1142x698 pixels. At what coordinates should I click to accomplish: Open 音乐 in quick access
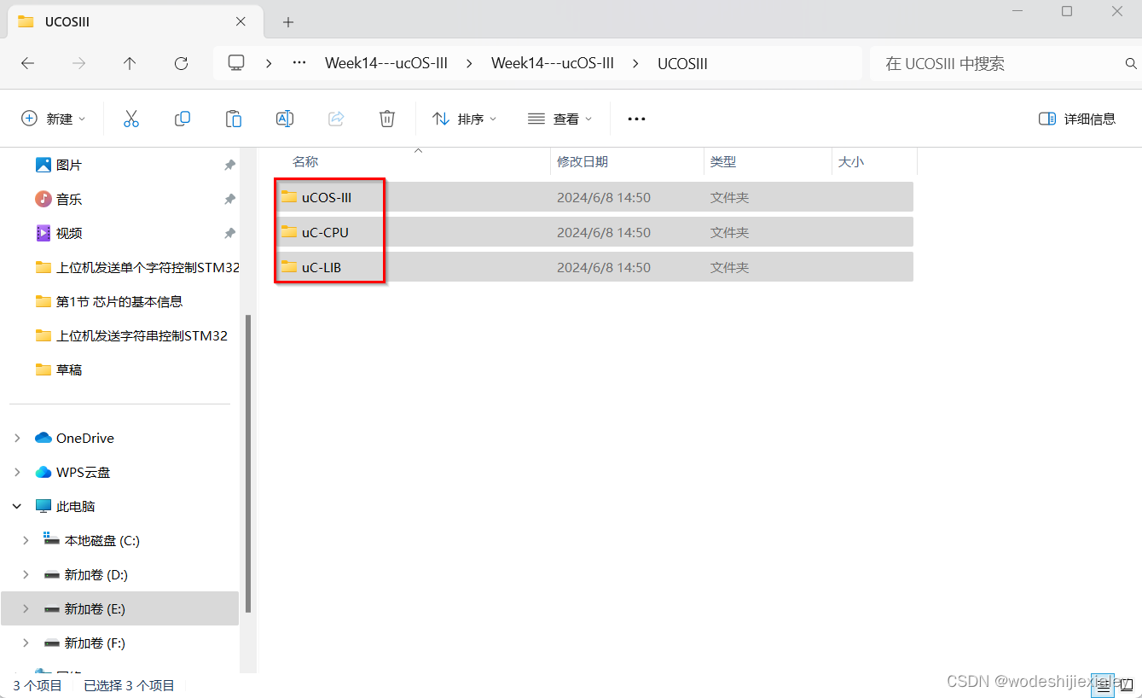pos(69,199)
